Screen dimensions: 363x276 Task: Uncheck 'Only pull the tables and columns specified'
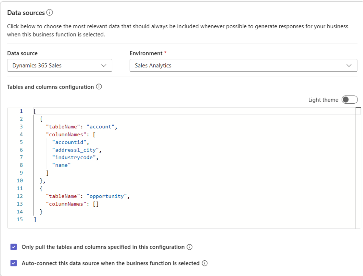pos(13,247)
